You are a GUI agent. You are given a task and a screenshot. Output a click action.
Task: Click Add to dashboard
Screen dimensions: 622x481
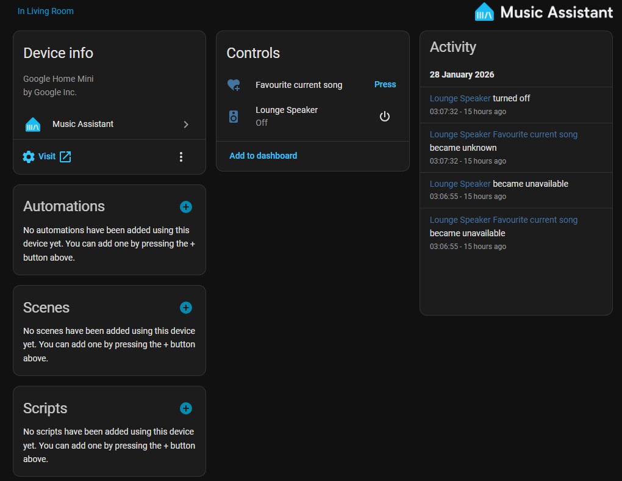[x=263, y=156]
